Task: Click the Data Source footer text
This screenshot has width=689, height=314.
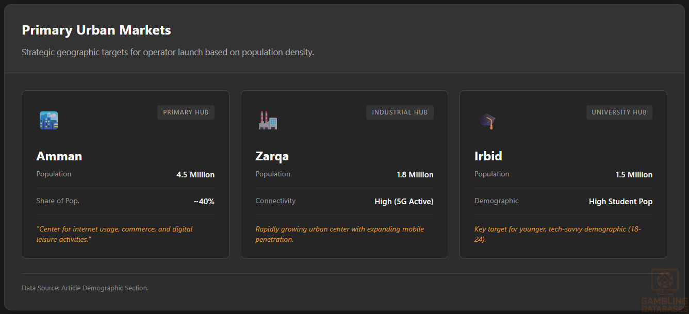Action: coord(85,288)
